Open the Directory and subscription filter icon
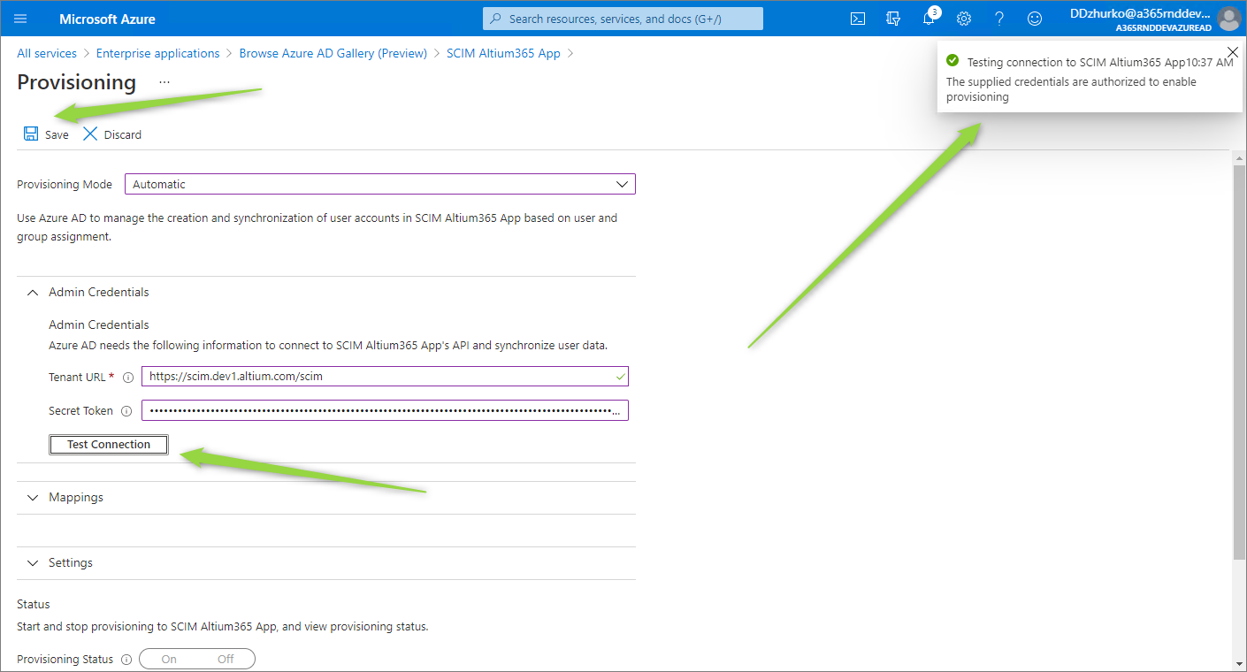Screen dimensions: 1247x672 pos(893,19)
